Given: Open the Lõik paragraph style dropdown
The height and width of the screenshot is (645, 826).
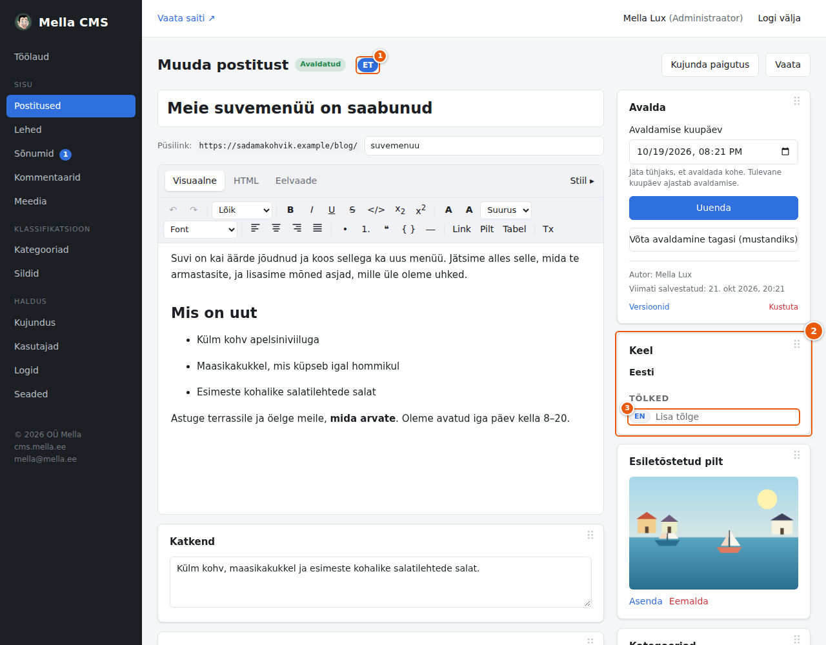Looking at the screenshot, I should [x=242, y=210].
